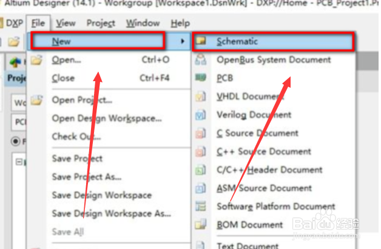Select the Check Out... menu entry
381x249 pixels.
(108, 137)
